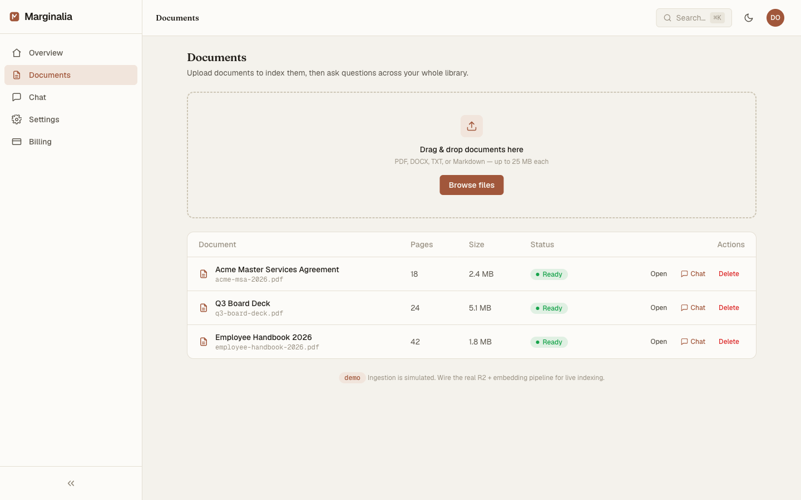Click the Billing card icon in sidebar
Viewport: 801px width, 500px height.
[17, 142]
